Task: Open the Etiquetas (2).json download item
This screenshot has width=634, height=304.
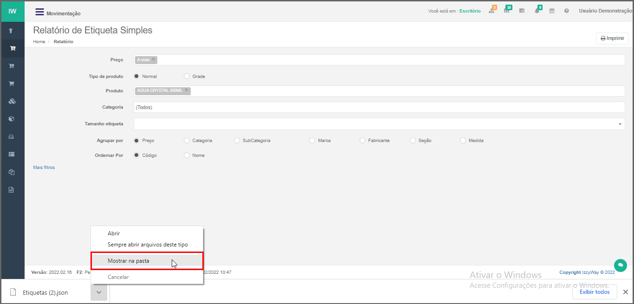Action: pyautogui.click(x=45, y=292)
